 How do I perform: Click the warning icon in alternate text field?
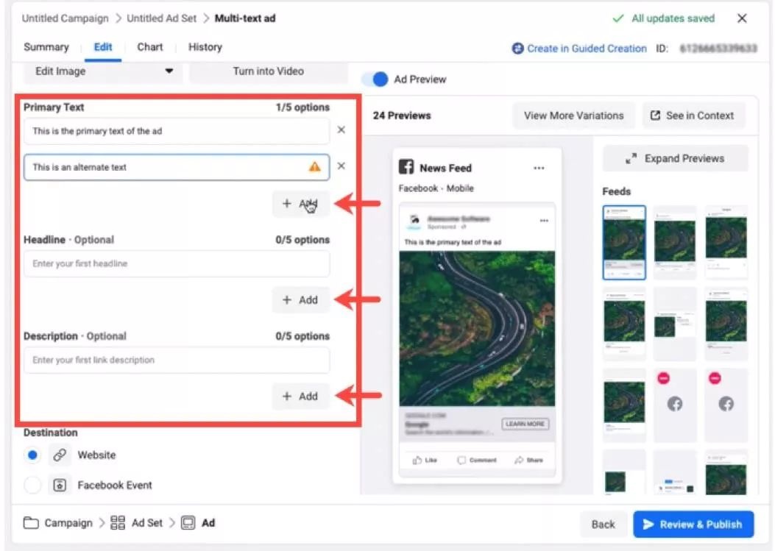pyautogui.click(x=315, y=167)
